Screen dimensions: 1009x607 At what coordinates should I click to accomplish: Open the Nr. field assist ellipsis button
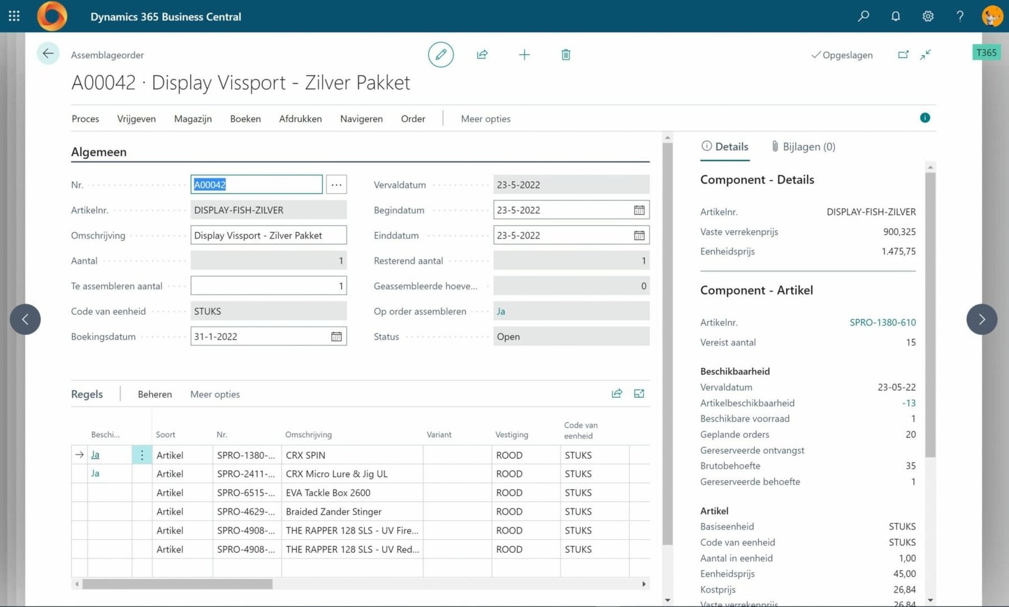tap(336, 185)
